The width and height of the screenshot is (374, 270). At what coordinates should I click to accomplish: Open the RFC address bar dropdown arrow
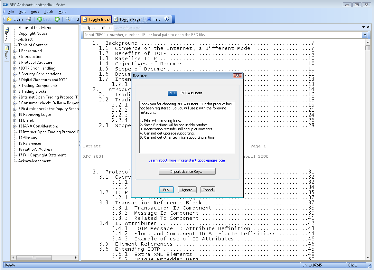point(364,35)
